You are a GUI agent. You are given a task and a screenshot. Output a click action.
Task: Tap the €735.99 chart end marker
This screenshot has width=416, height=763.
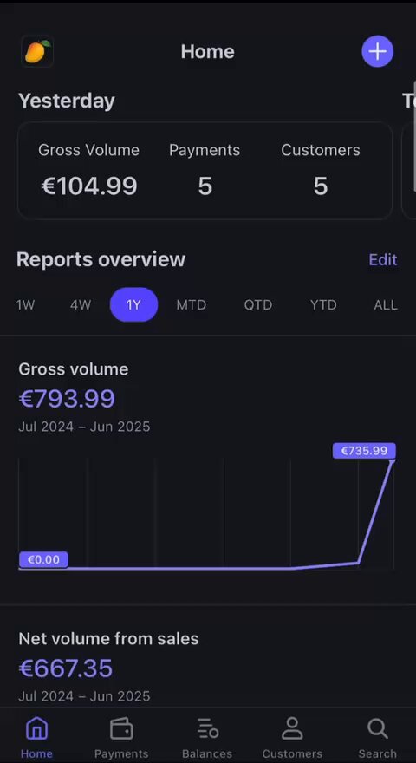pyautogui.click(x=364, y=451)
